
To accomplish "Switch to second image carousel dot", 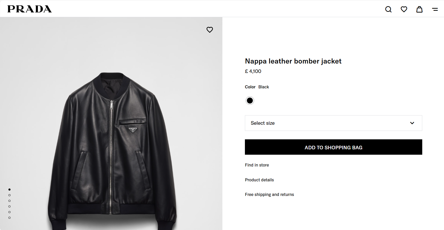I will point(9,195).
